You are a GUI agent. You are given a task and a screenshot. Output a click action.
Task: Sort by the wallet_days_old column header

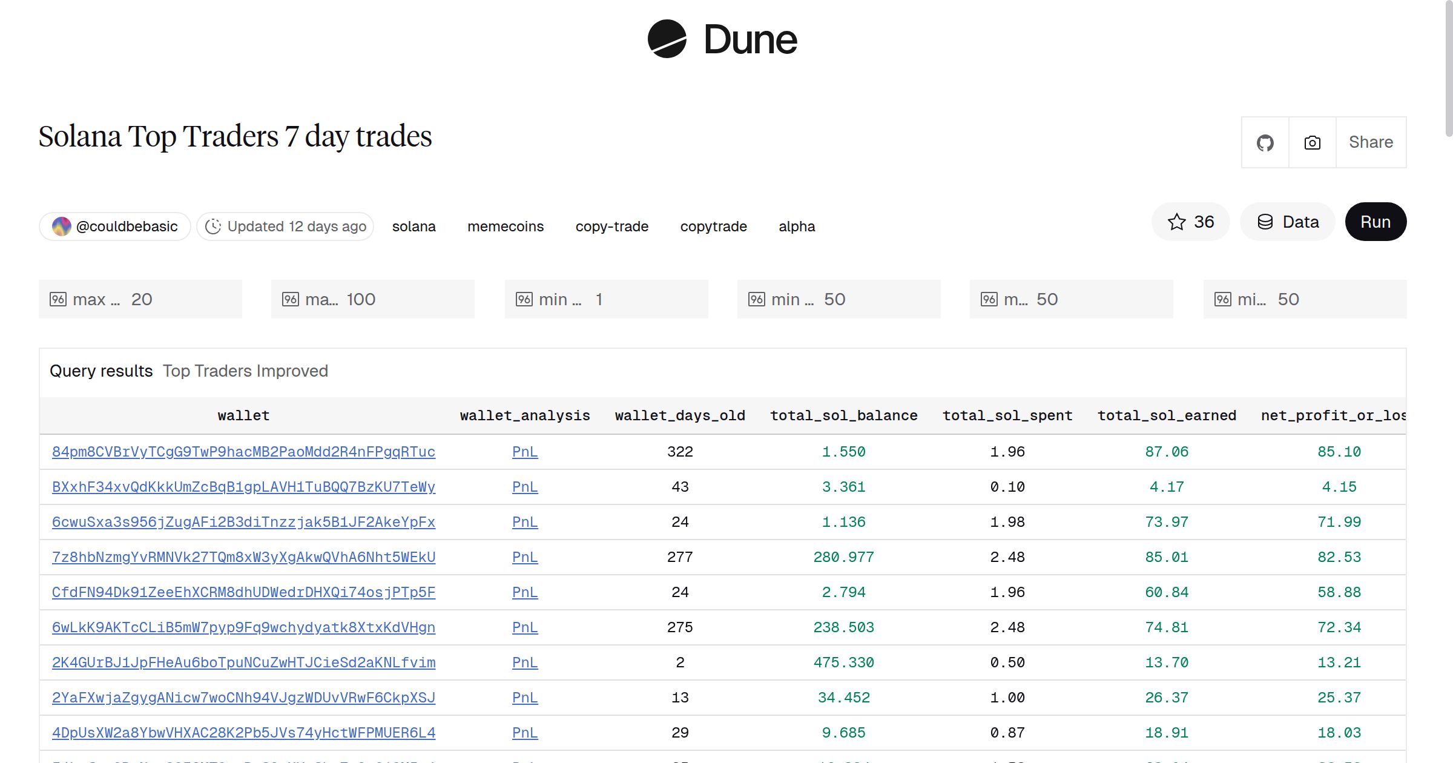(679, 415)
